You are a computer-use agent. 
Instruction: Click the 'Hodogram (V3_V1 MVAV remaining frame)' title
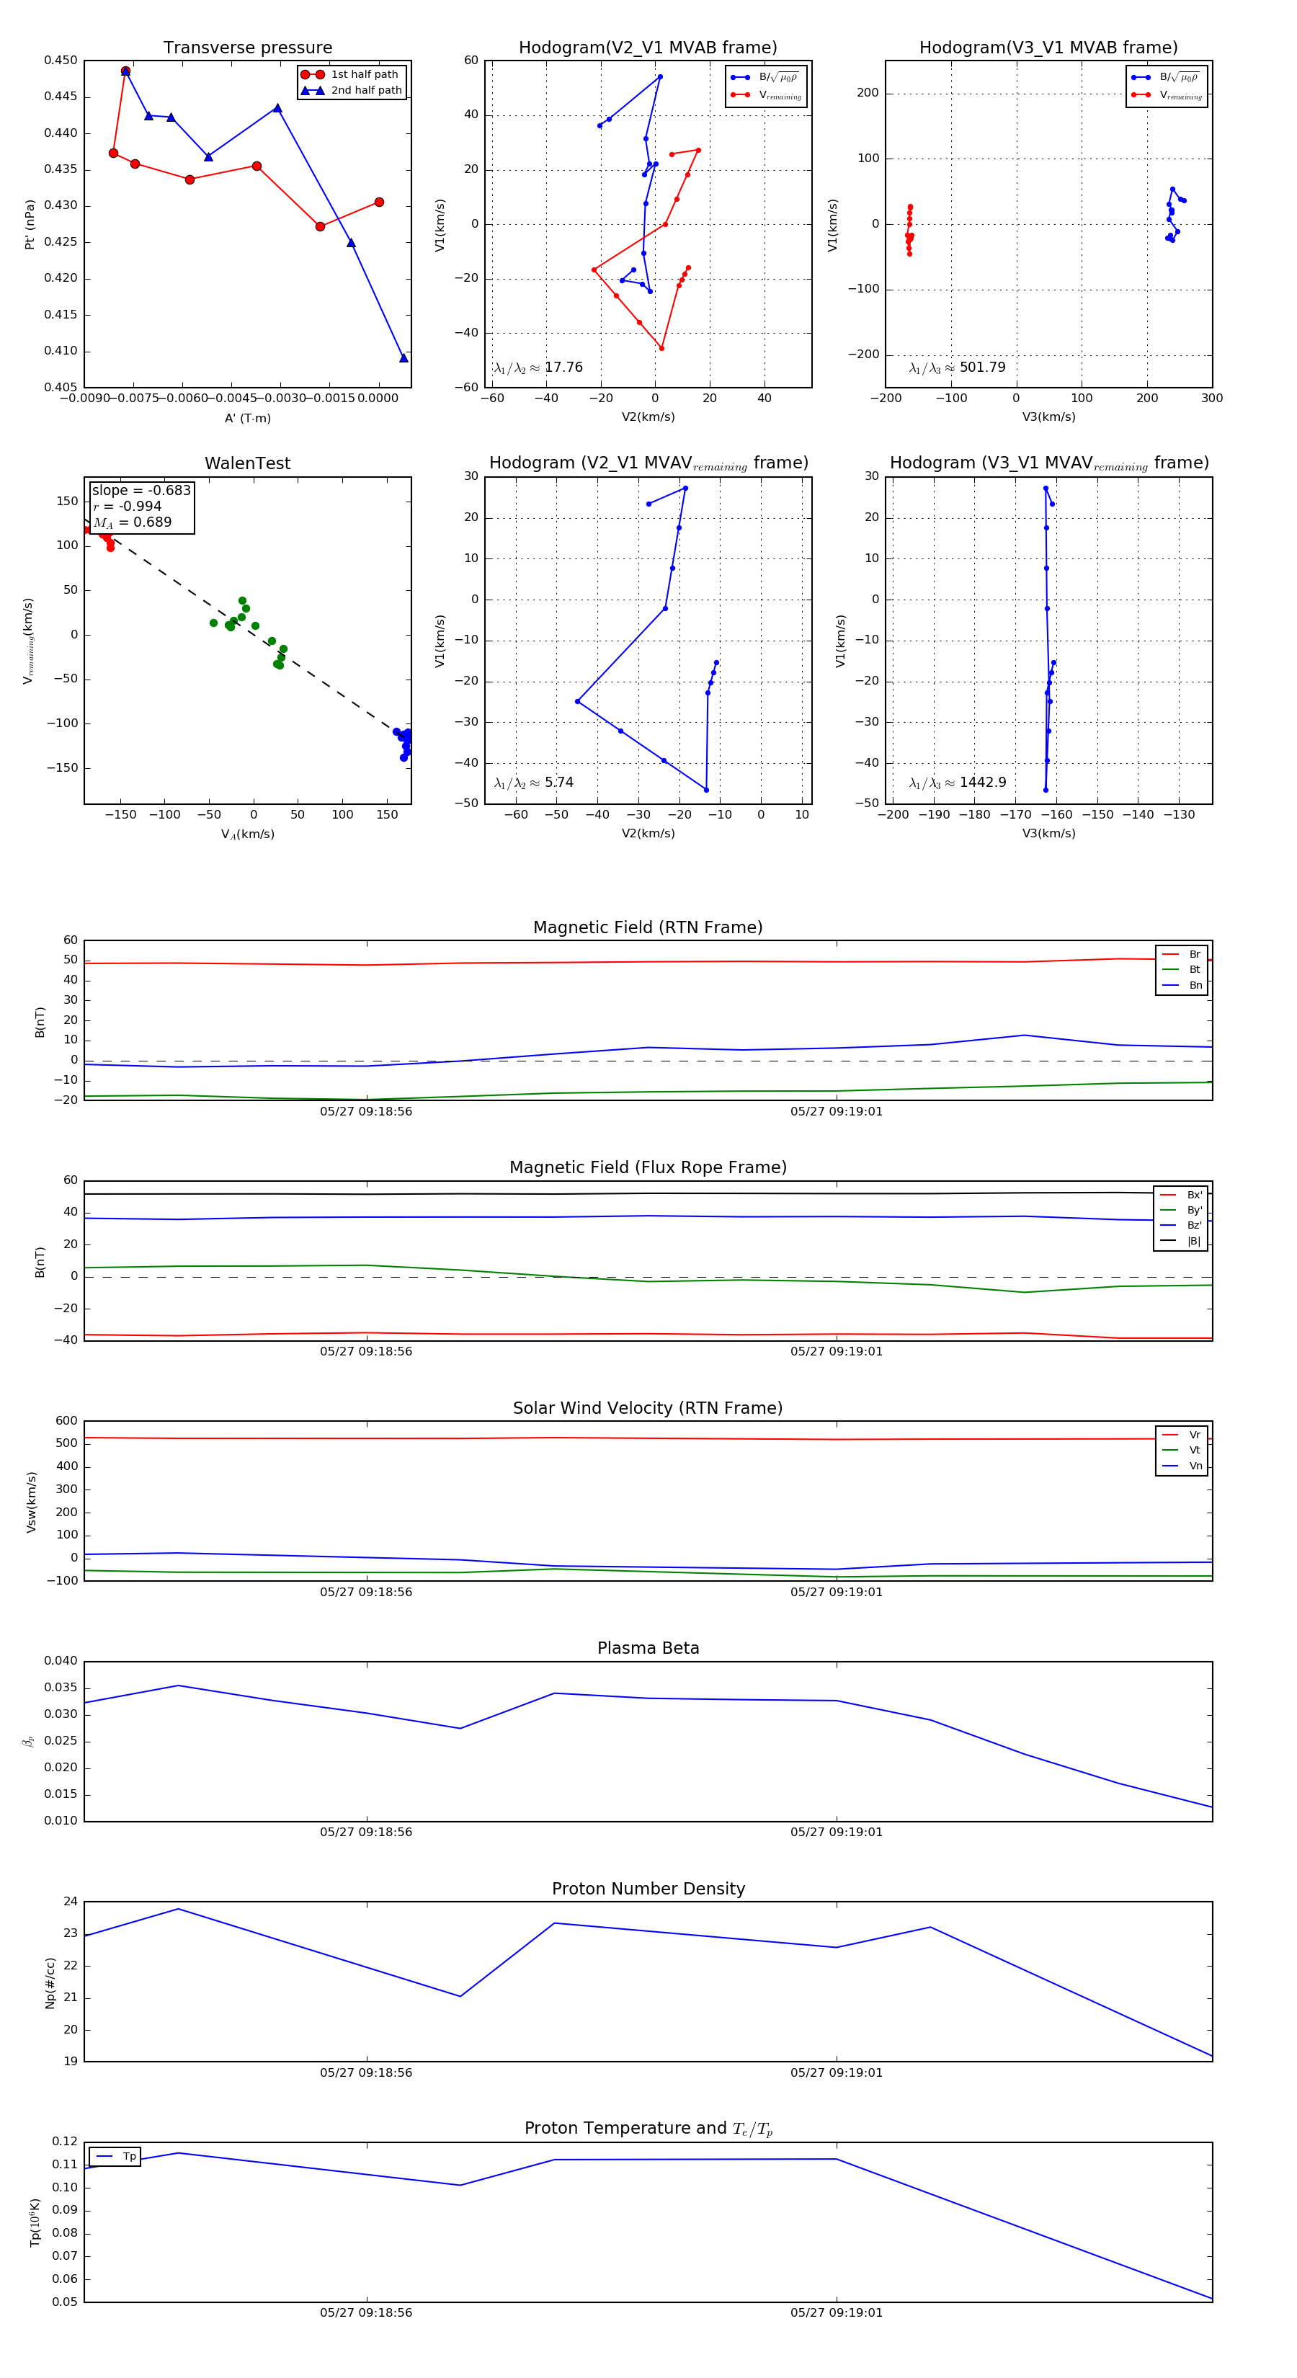pyautogui.click(x=1048, y=463)
